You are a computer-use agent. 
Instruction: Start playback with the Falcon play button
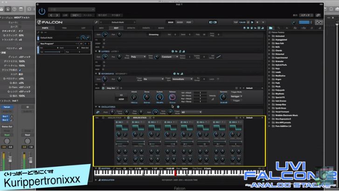[252, 22]
